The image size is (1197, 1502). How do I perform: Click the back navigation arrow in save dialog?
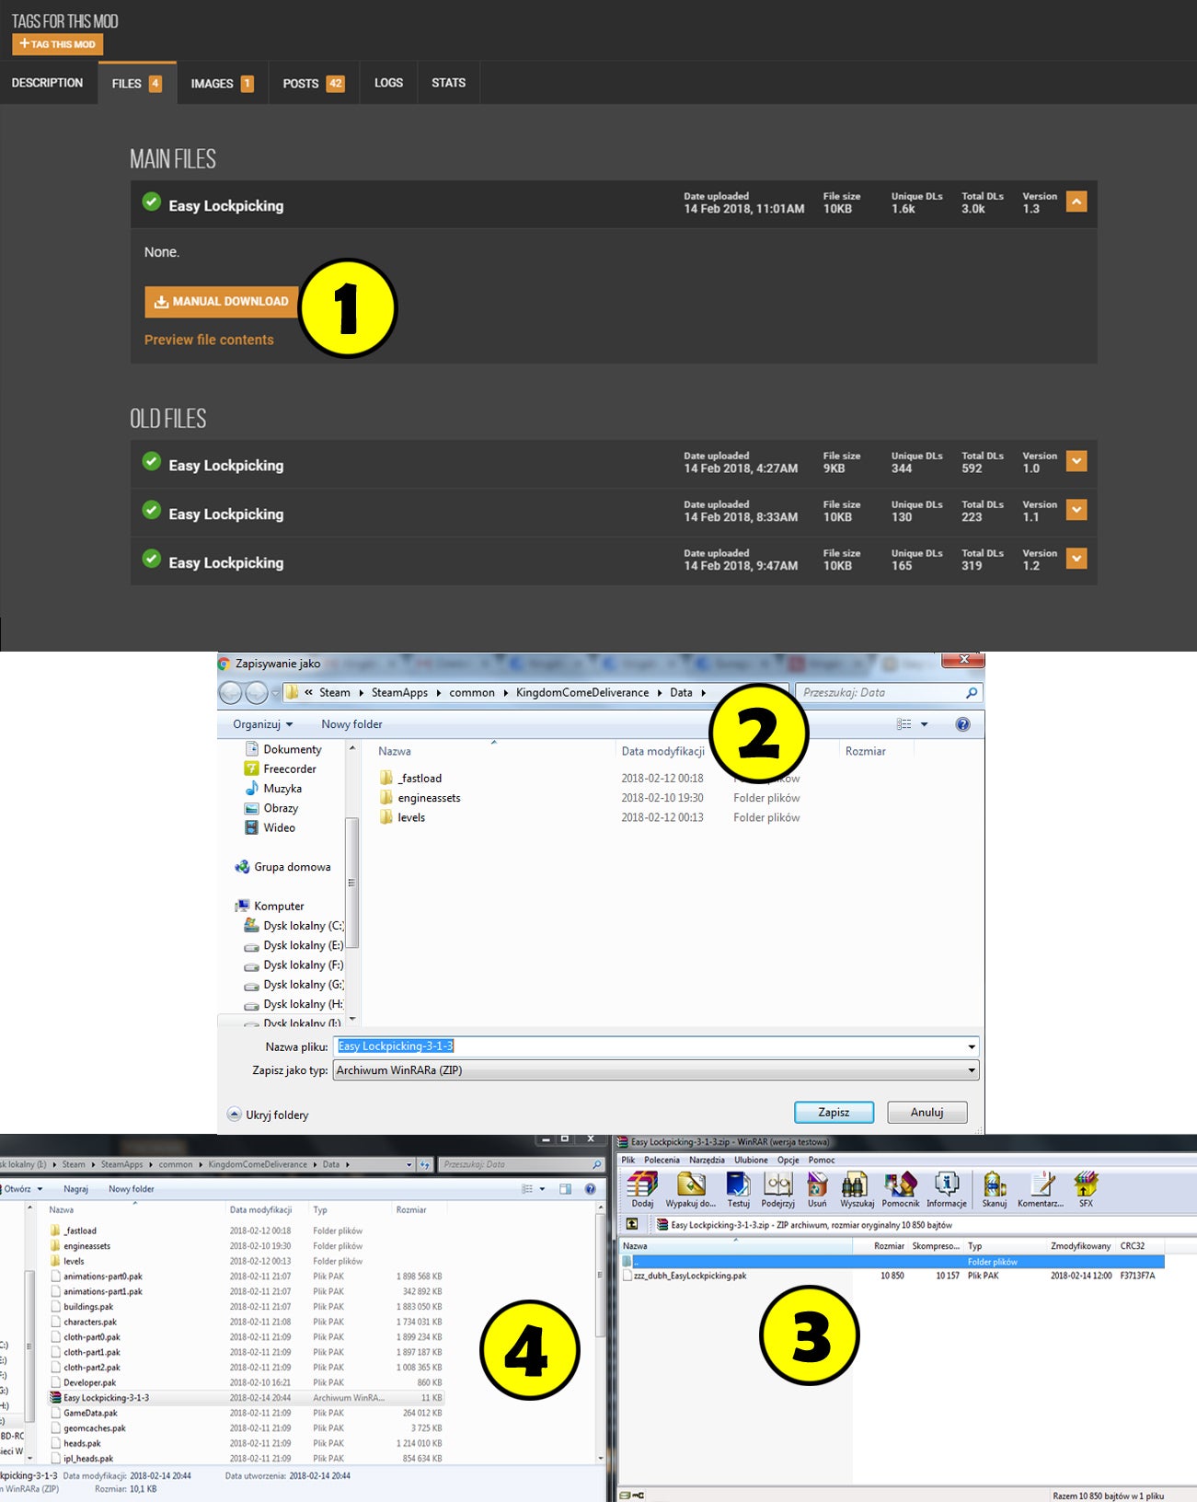231,692
